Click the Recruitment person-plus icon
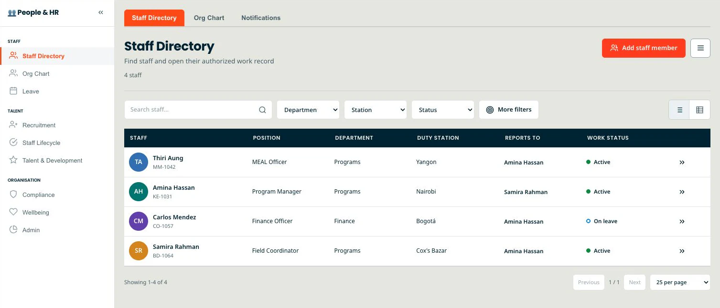This screenshot has height=308, width=720. coord(13,125)
